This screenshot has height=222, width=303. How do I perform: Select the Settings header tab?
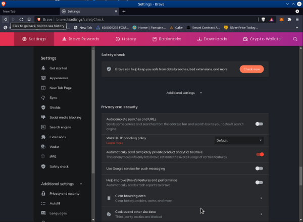pyautogui.click(x=34, y=39)
